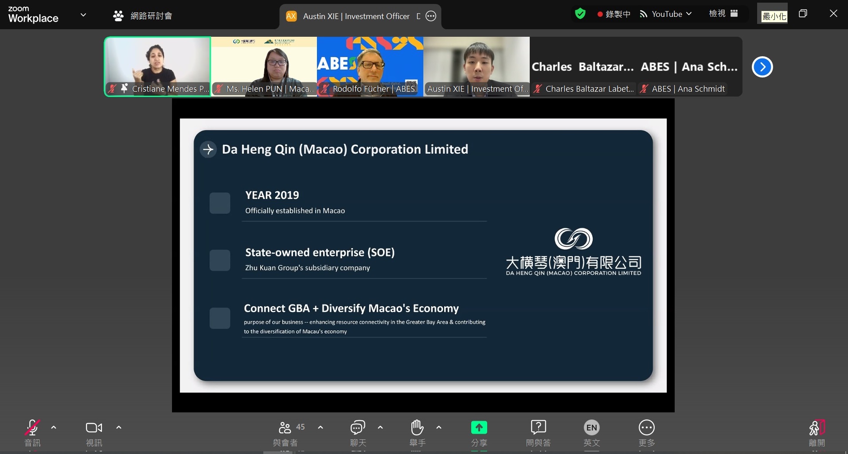Select Rodolfo Fücher ABES video thumbnail
The height and width of the screenshot is (454, 848).
tap(370, 66)
